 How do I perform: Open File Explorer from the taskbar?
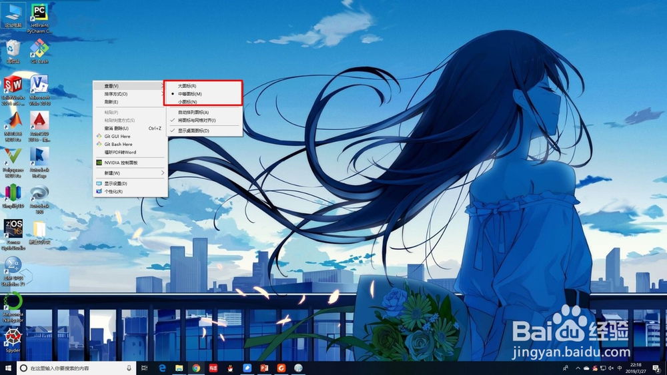[x=179, y=368]
